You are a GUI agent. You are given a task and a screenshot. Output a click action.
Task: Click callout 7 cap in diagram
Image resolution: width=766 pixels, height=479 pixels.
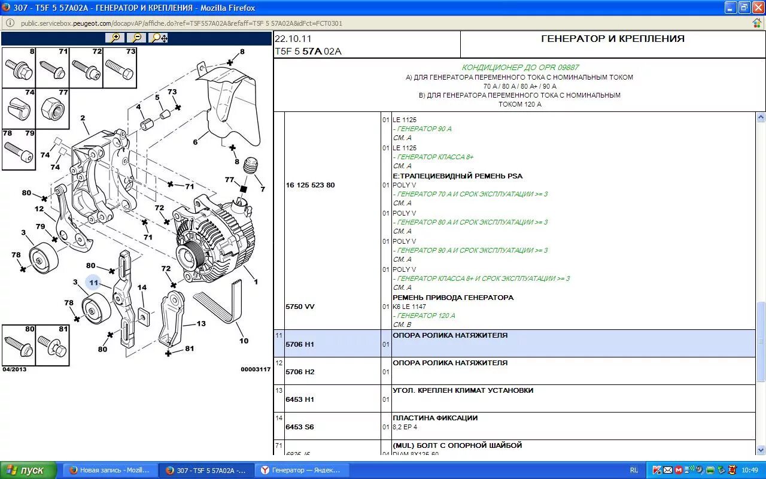[262, 189]
